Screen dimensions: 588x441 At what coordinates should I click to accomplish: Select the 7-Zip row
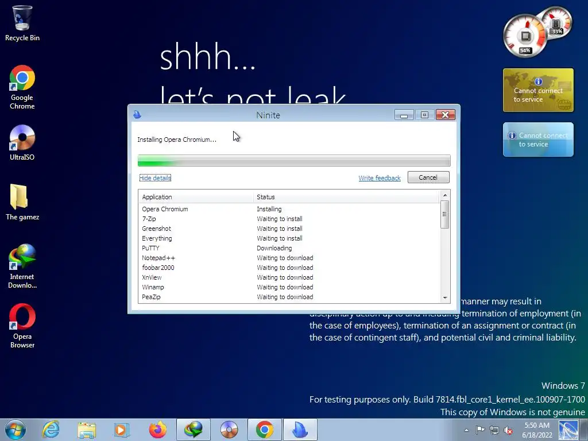click(x=289, y=219)
